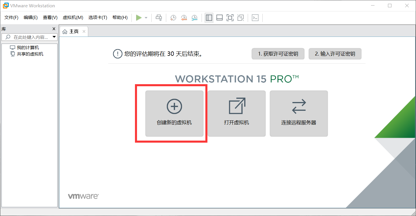416x216 pixels.
Task: Click the evaluation warning exclamation icon
Action: tap(117, 54)
